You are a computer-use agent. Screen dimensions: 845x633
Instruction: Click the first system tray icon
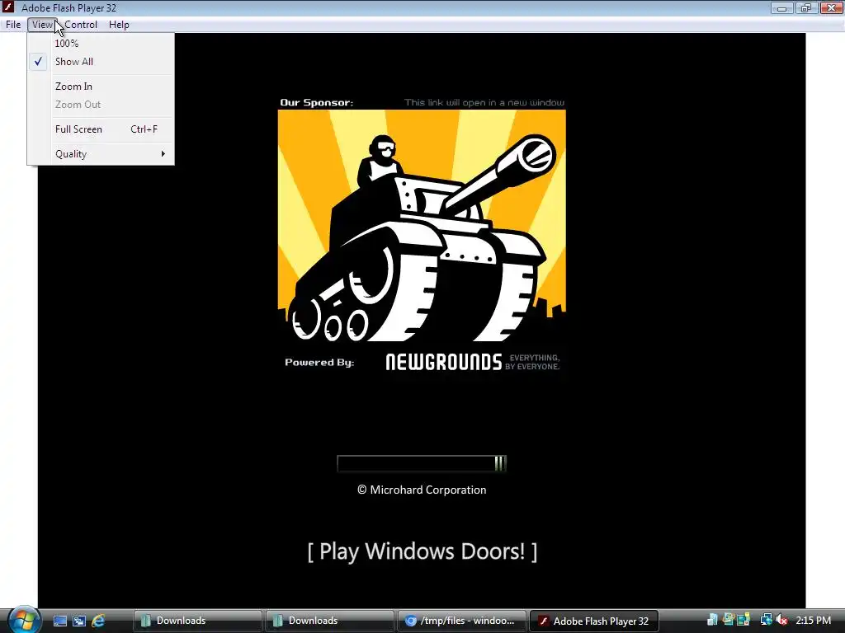tap(712, 621)
